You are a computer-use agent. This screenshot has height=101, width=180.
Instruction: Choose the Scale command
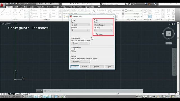pyautogui.click(x=43, y=17)
